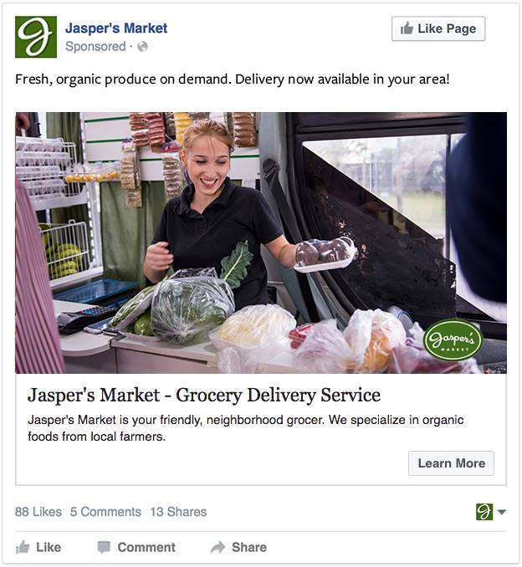Click the ad photo of the grocer

click(261, 243)
